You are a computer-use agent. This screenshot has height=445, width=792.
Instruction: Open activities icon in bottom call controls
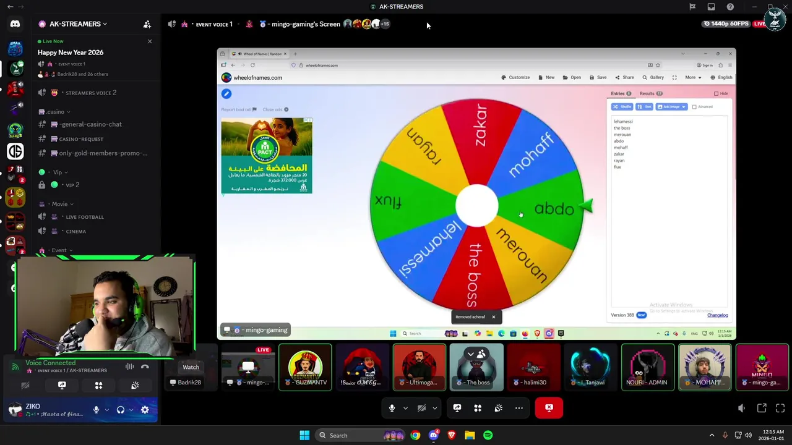pyautogui.click(x=478, y=408)
